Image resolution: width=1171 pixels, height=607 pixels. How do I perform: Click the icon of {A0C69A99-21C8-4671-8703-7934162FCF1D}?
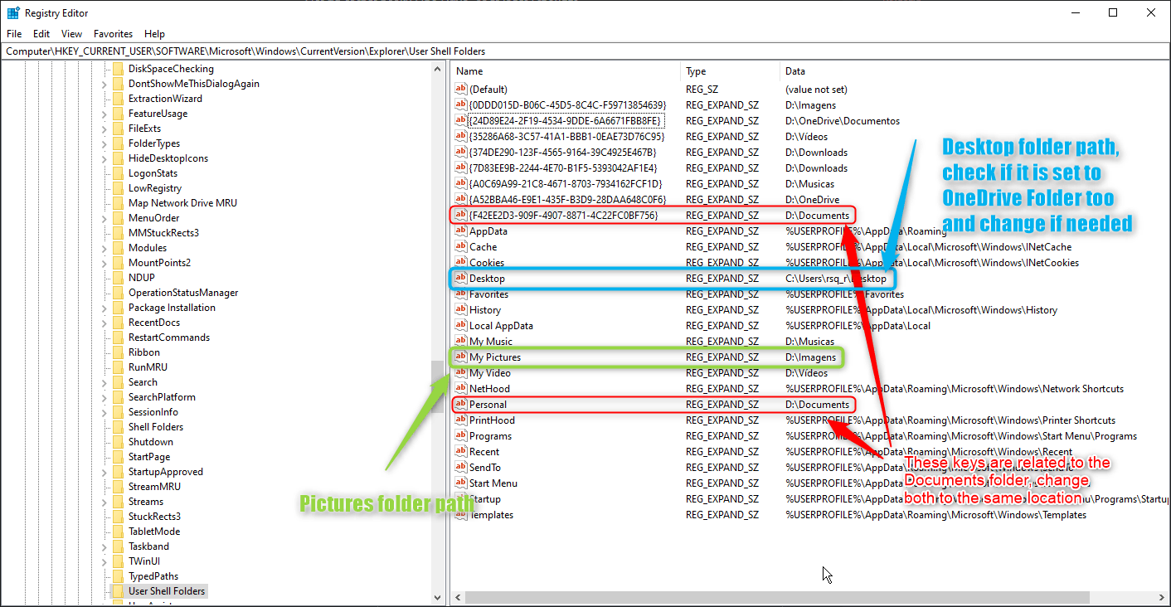pyautogui.click(x=461, y=183)
